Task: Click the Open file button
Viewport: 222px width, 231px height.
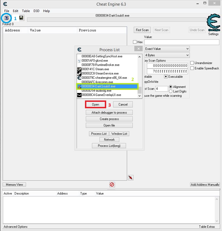Action: pyautogui.click(x=109, y=125)
